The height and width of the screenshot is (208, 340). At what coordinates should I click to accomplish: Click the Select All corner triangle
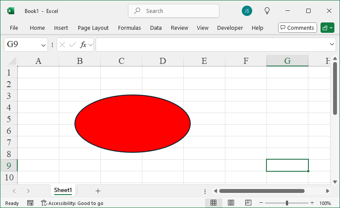tap(12, 61)
